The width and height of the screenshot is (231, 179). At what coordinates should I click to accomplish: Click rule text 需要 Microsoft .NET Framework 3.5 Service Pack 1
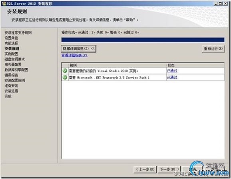click(109, 77)
